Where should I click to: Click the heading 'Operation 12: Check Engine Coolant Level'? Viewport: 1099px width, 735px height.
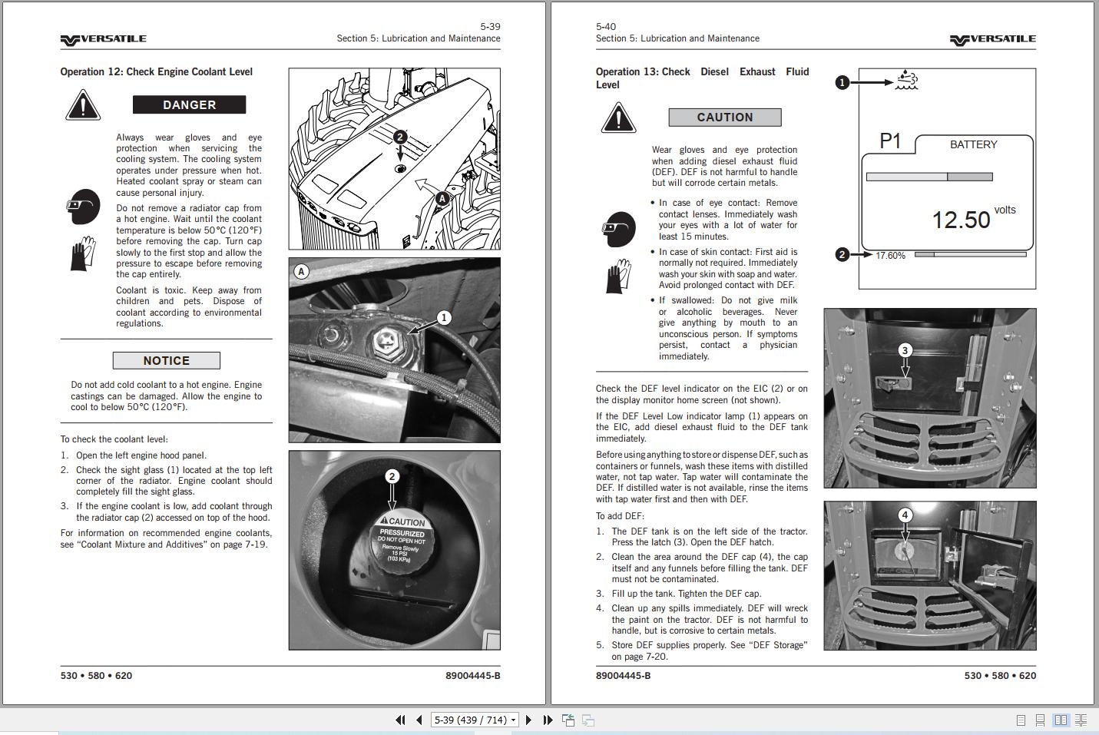[x=157, y=71]
